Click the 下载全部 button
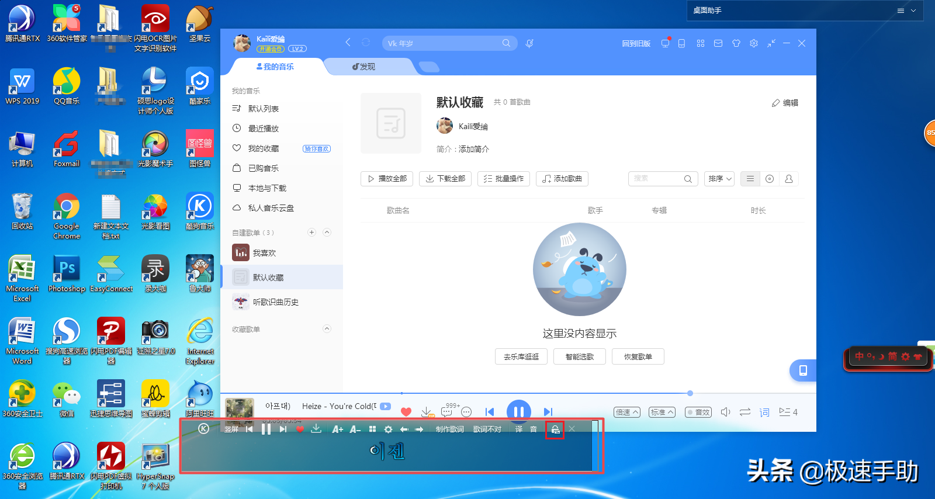The height and width of the screenshot is (499, 935). [445, 179]
